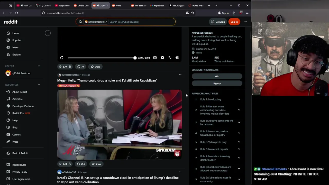The image size is (329, 185).
Task: Go to Home in sidebar
Action: coord(16,33)
